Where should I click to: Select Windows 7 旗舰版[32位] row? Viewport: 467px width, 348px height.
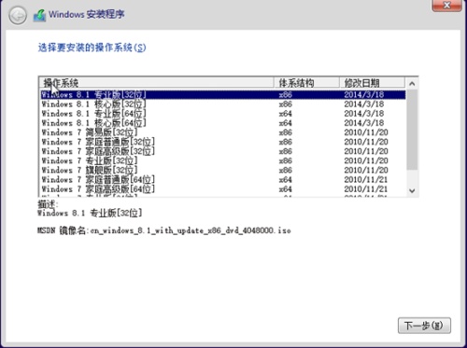click(x=223, y=170)
